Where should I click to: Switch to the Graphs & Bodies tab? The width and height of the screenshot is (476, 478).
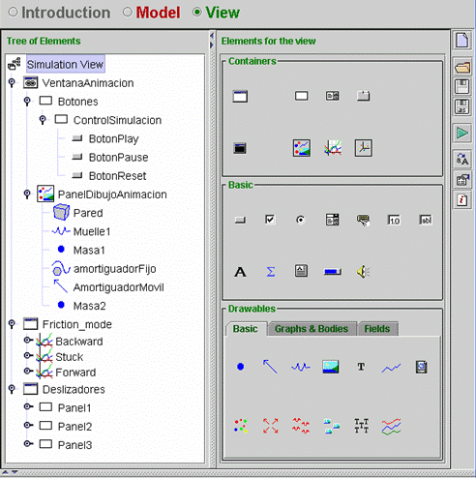(x=312, y=329)
